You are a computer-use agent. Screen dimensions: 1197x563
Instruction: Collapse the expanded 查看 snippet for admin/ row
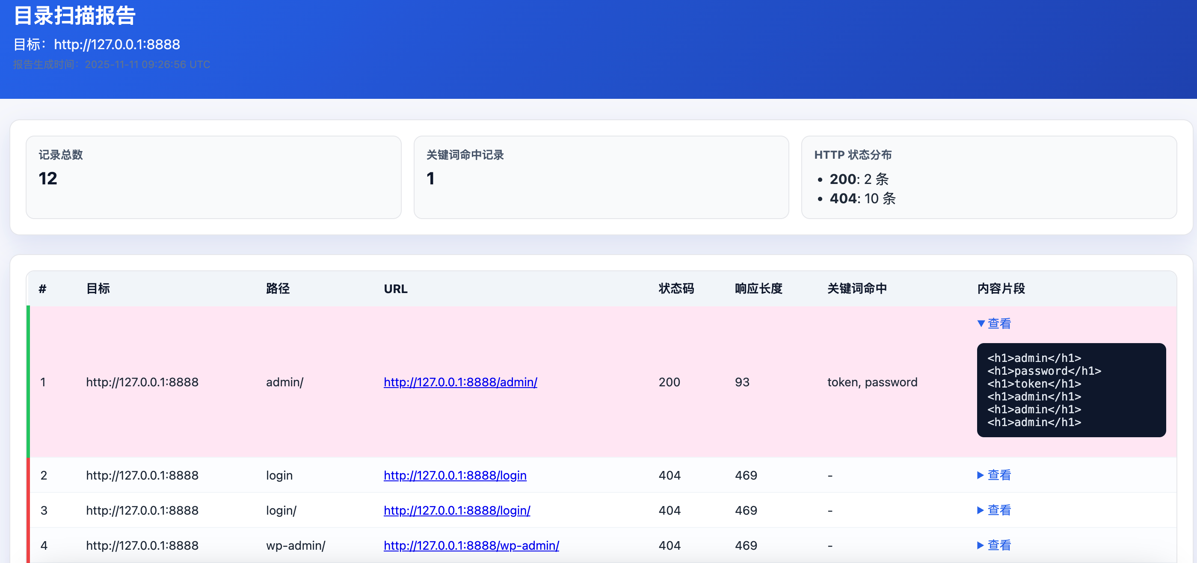tap(994, 323)
